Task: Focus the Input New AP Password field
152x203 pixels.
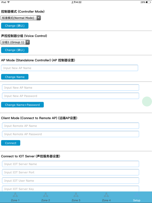Action: click(70, 96)
